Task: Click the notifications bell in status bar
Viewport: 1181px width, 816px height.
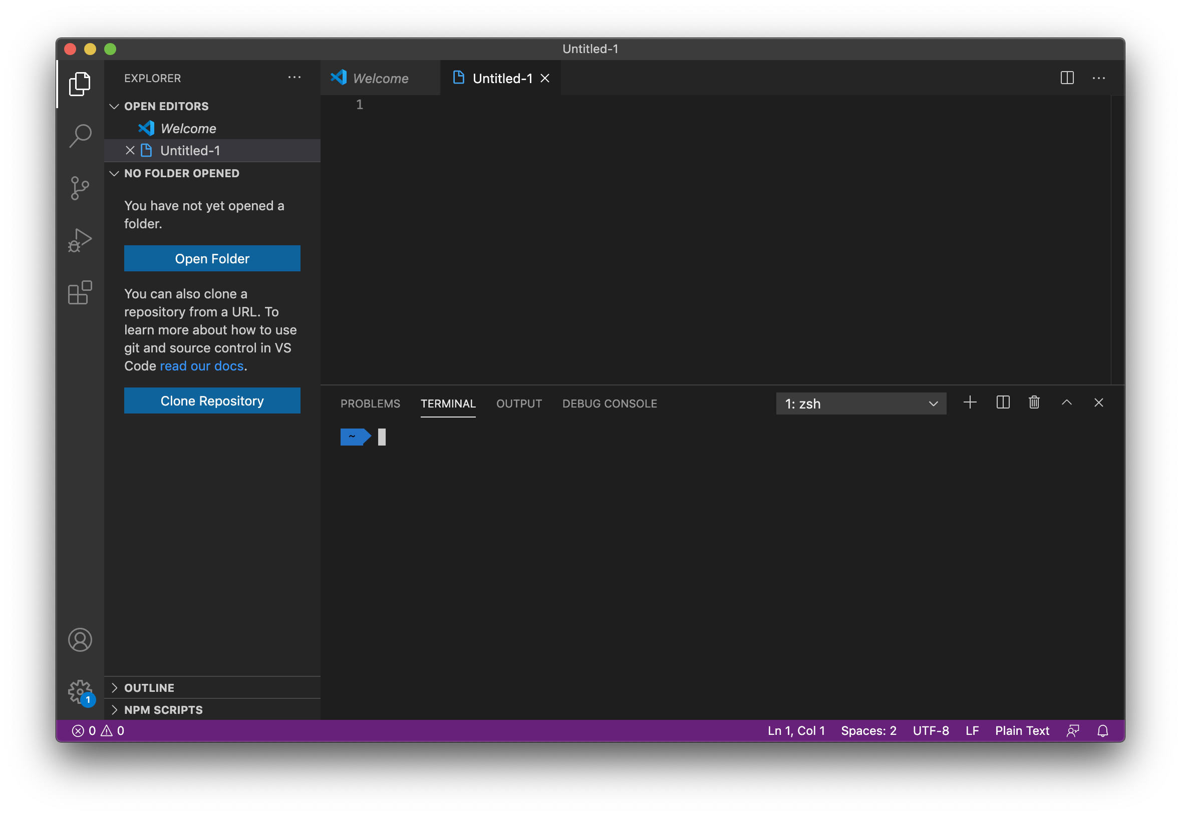Action: coord(1102,731)
